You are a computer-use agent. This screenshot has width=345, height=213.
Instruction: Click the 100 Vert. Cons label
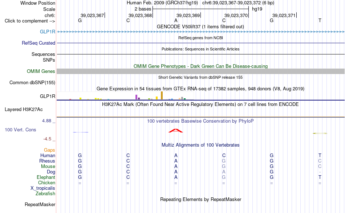coord(20,130)
